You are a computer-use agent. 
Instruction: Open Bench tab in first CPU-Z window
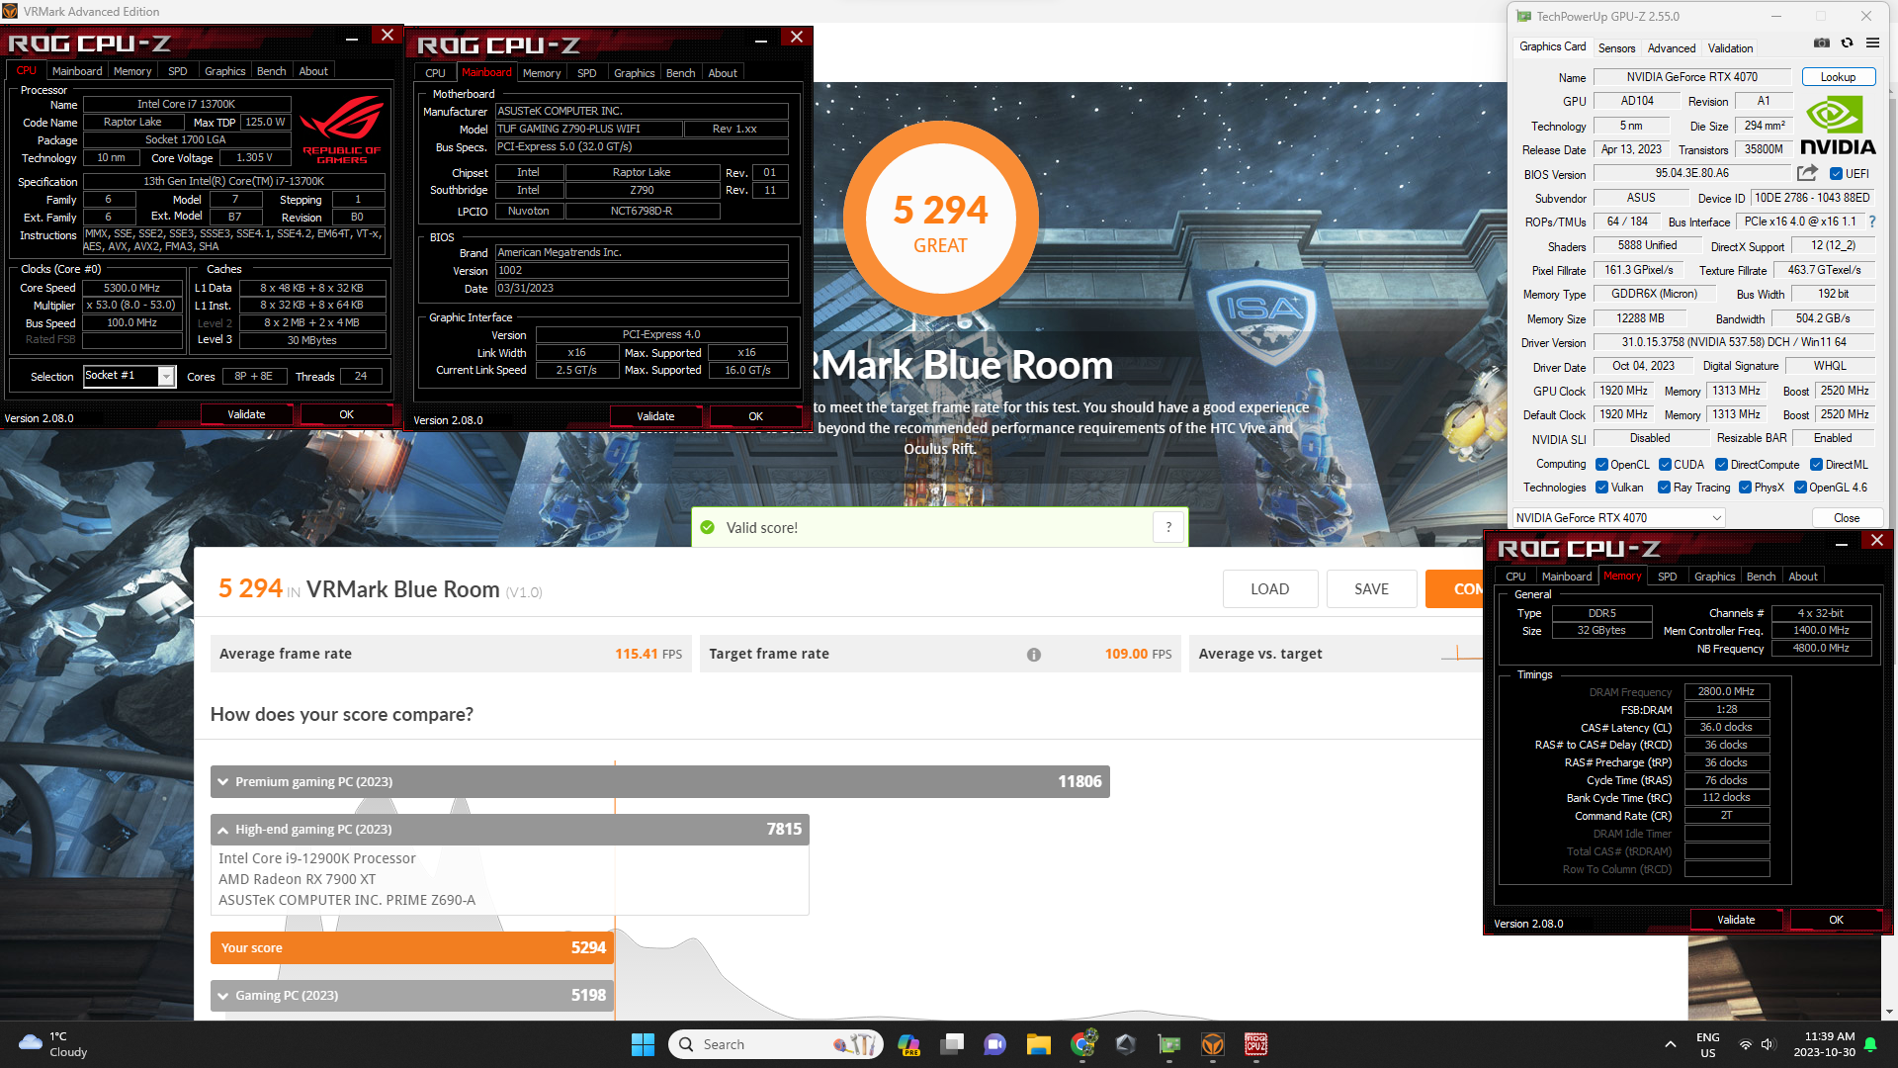pyautogui.click(x=271, y=71)
